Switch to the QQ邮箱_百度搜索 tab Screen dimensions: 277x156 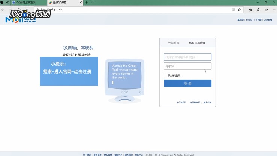pos(29,3)
